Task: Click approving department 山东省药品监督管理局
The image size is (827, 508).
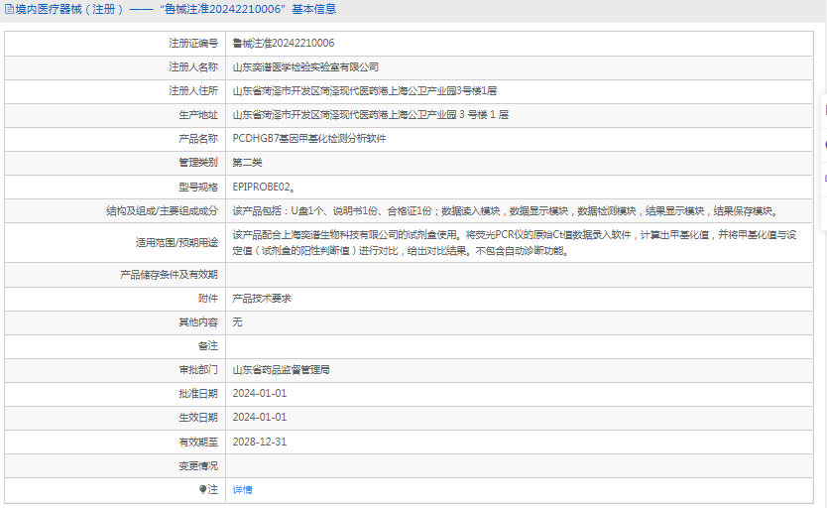Action: point(281,370)
